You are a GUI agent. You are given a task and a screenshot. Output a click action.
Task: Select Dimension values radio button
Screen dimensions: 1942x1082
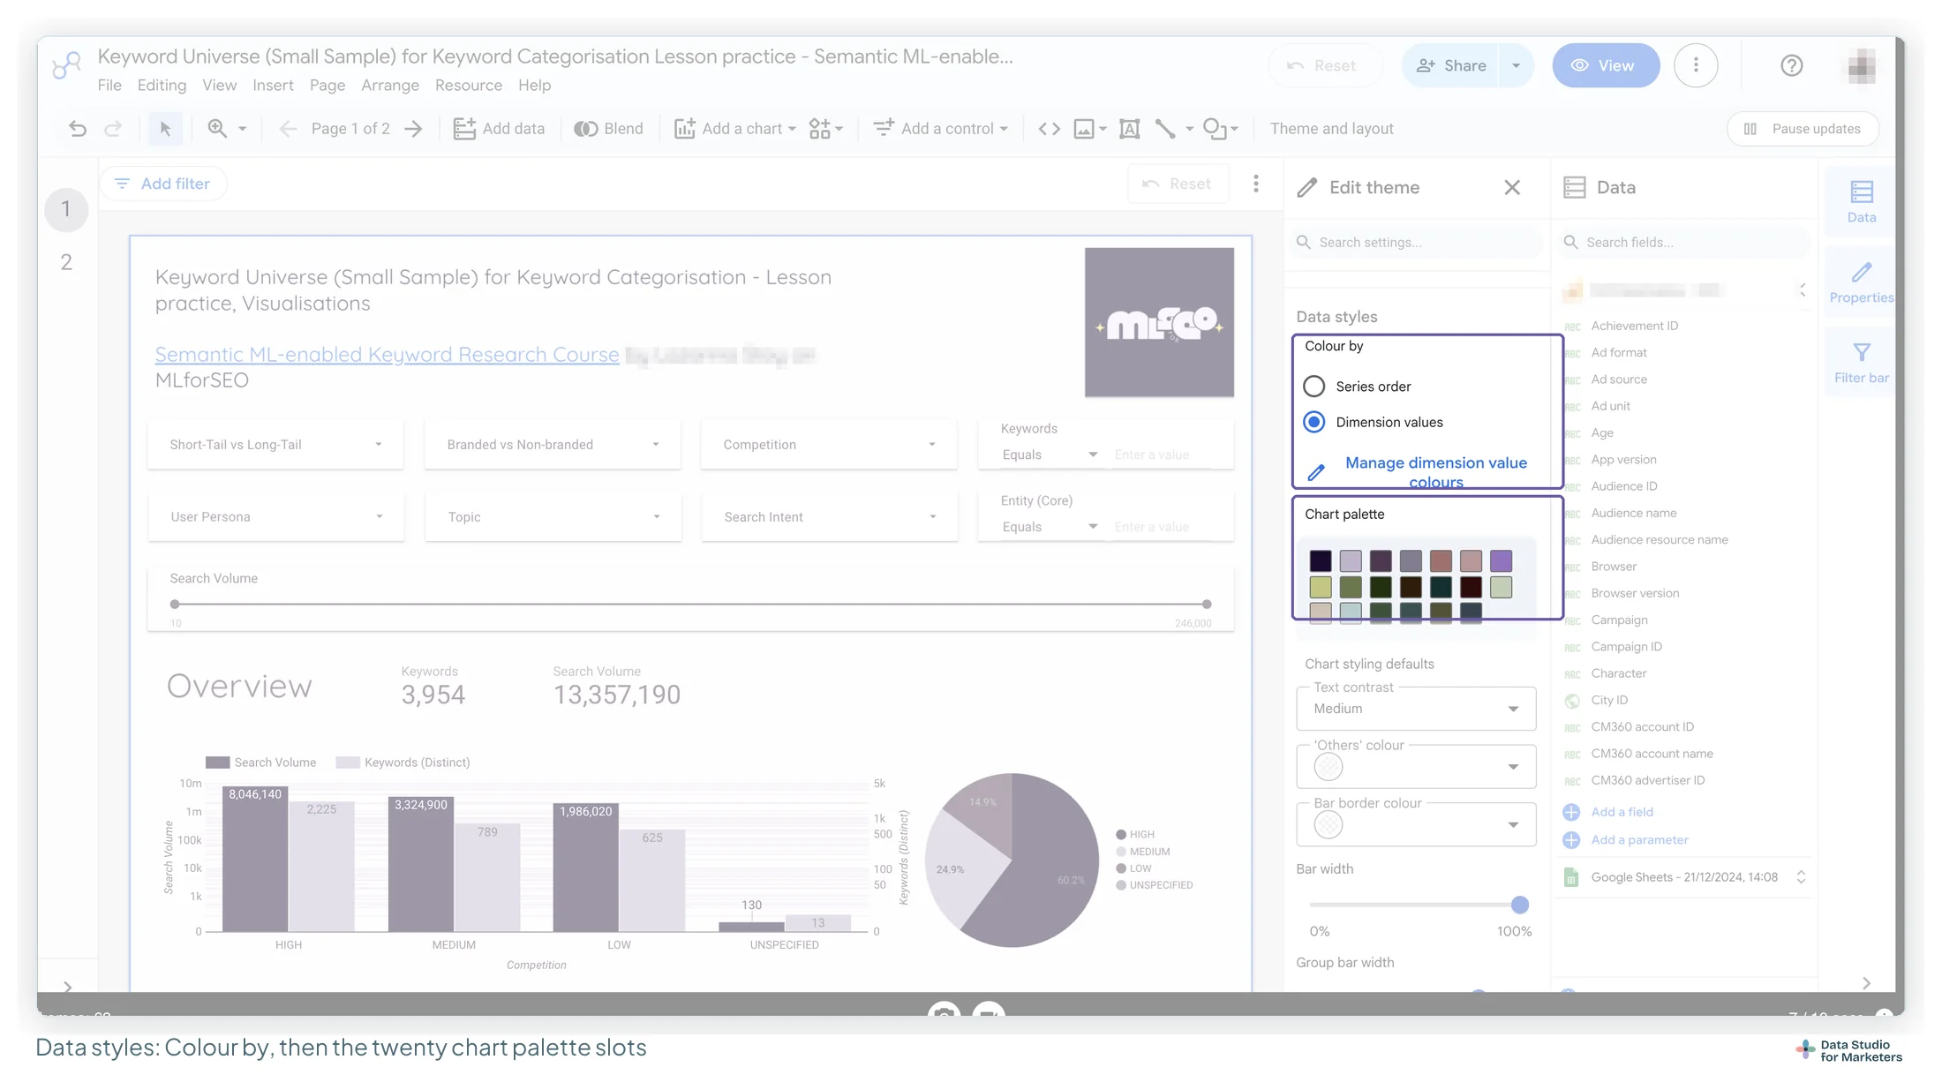tap(1313, 422)
